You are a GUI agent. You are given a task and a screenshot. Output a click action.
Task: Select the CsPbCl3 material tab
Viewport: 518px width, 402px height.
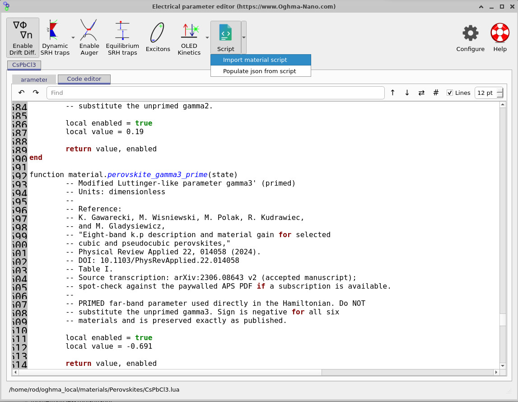tap(24, 65)
